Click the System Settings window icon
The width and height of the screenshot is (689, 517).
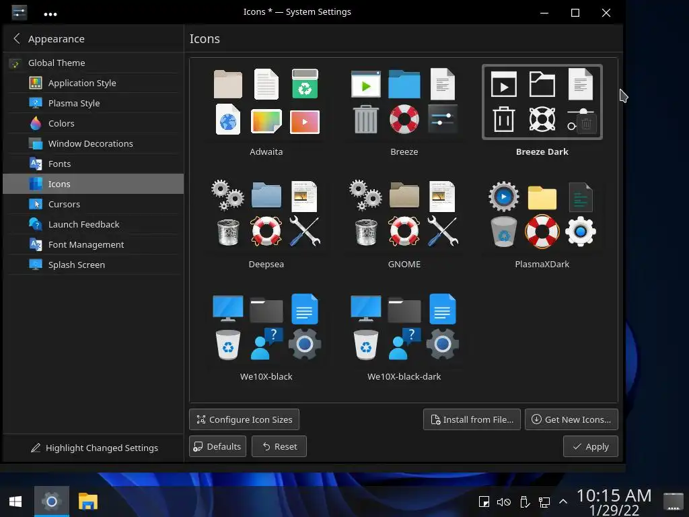click(19, 12)
